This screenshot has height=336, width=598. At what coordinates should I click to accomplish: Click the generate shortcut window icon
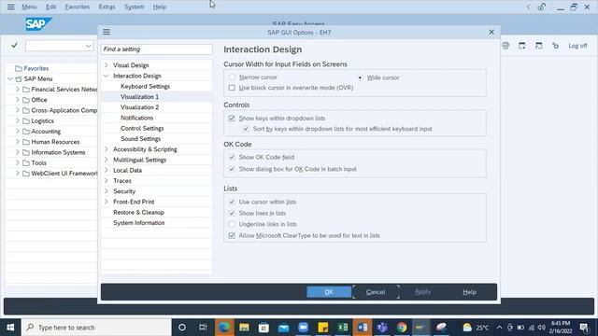538,46
